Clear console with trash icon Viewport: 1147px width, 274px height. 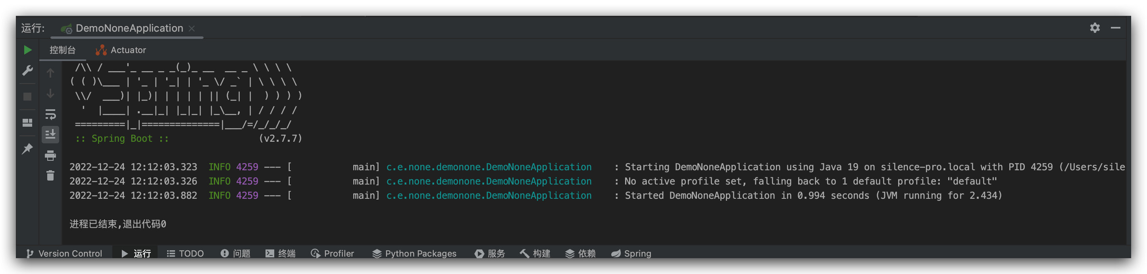50,176
